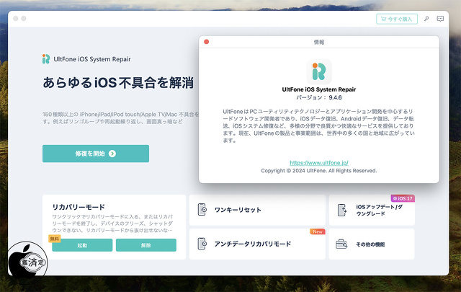The image size is (461, 292).
Task: Enter recovery mode with 起動 button
Action: pyautogui.click(x=82, y=245)
